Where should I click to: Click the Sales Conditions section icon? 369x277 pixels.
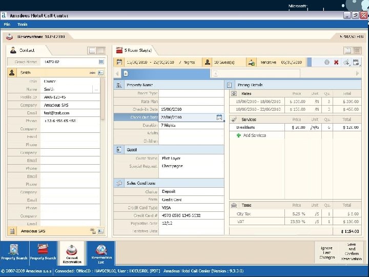point(119,183)
